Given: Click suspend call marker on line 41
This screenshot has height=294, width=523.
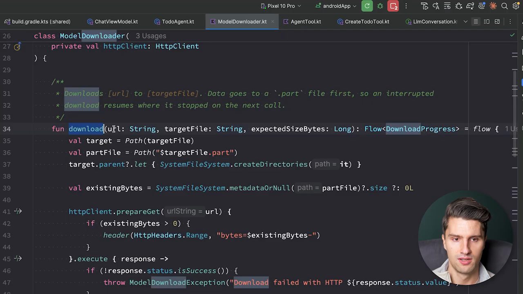Looking at the screenshot, I should point(18,212).
